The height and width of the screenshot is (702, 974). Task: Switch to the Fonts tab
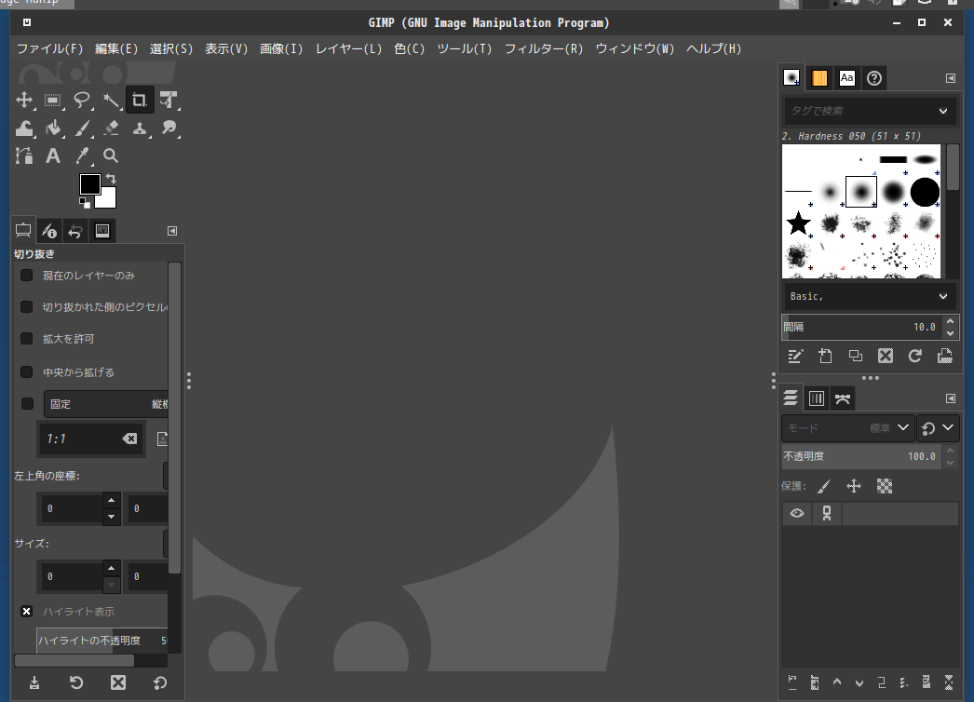pyautogui.click(x=846, y=78)
